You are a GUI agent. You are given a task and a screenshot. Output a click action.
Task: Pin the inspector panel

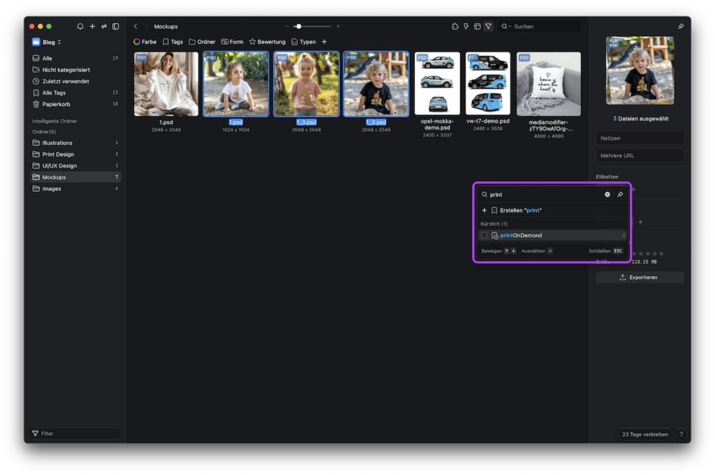point(681,27)
